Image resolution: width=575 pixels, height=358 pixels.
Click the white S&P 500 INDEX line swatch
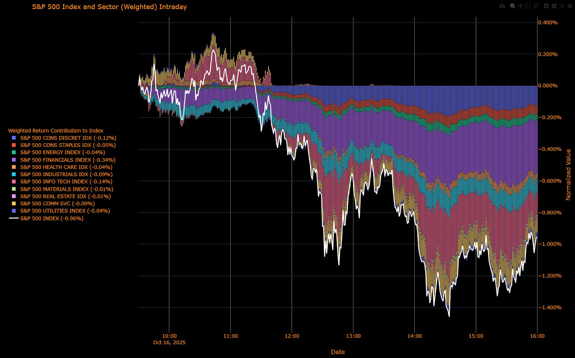coord(14,218)
